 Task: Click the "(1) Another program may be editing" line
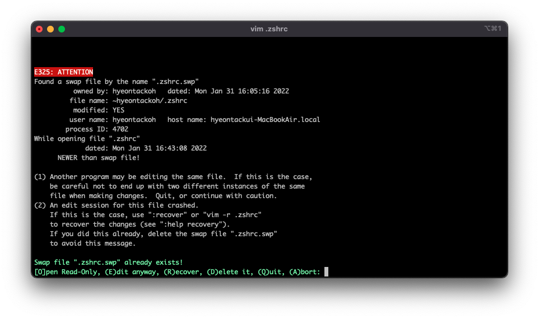[173, 177]
